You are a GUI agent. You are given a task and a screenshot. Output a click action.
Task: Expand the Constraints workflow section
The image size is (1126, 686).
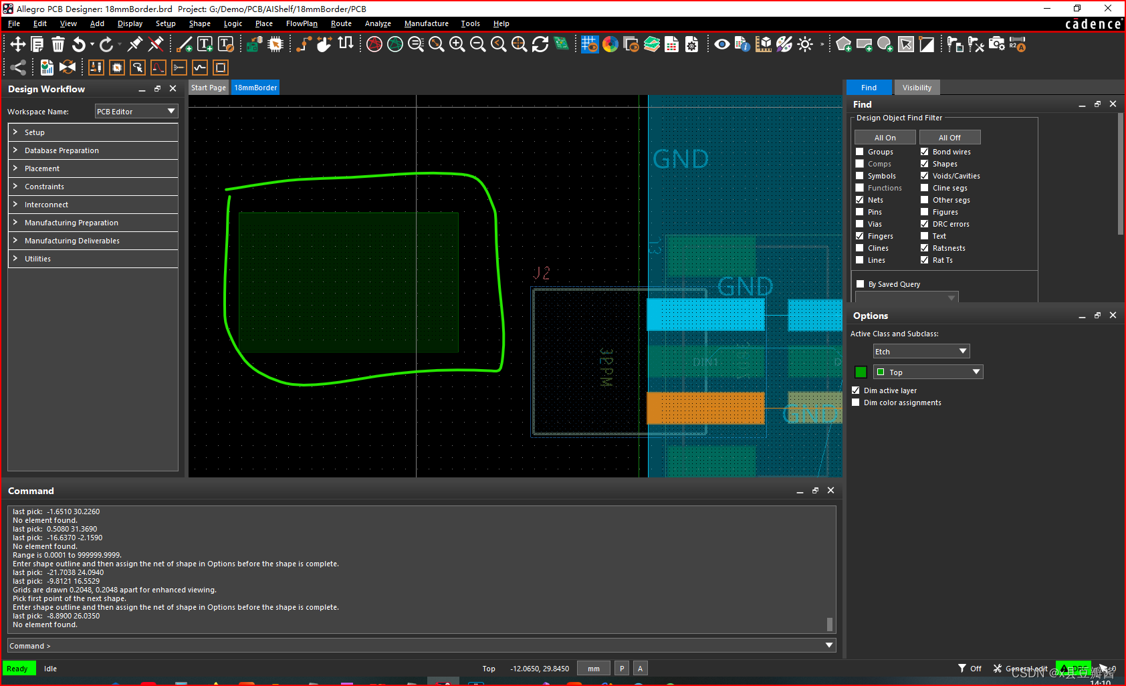(x=93, y=187)
